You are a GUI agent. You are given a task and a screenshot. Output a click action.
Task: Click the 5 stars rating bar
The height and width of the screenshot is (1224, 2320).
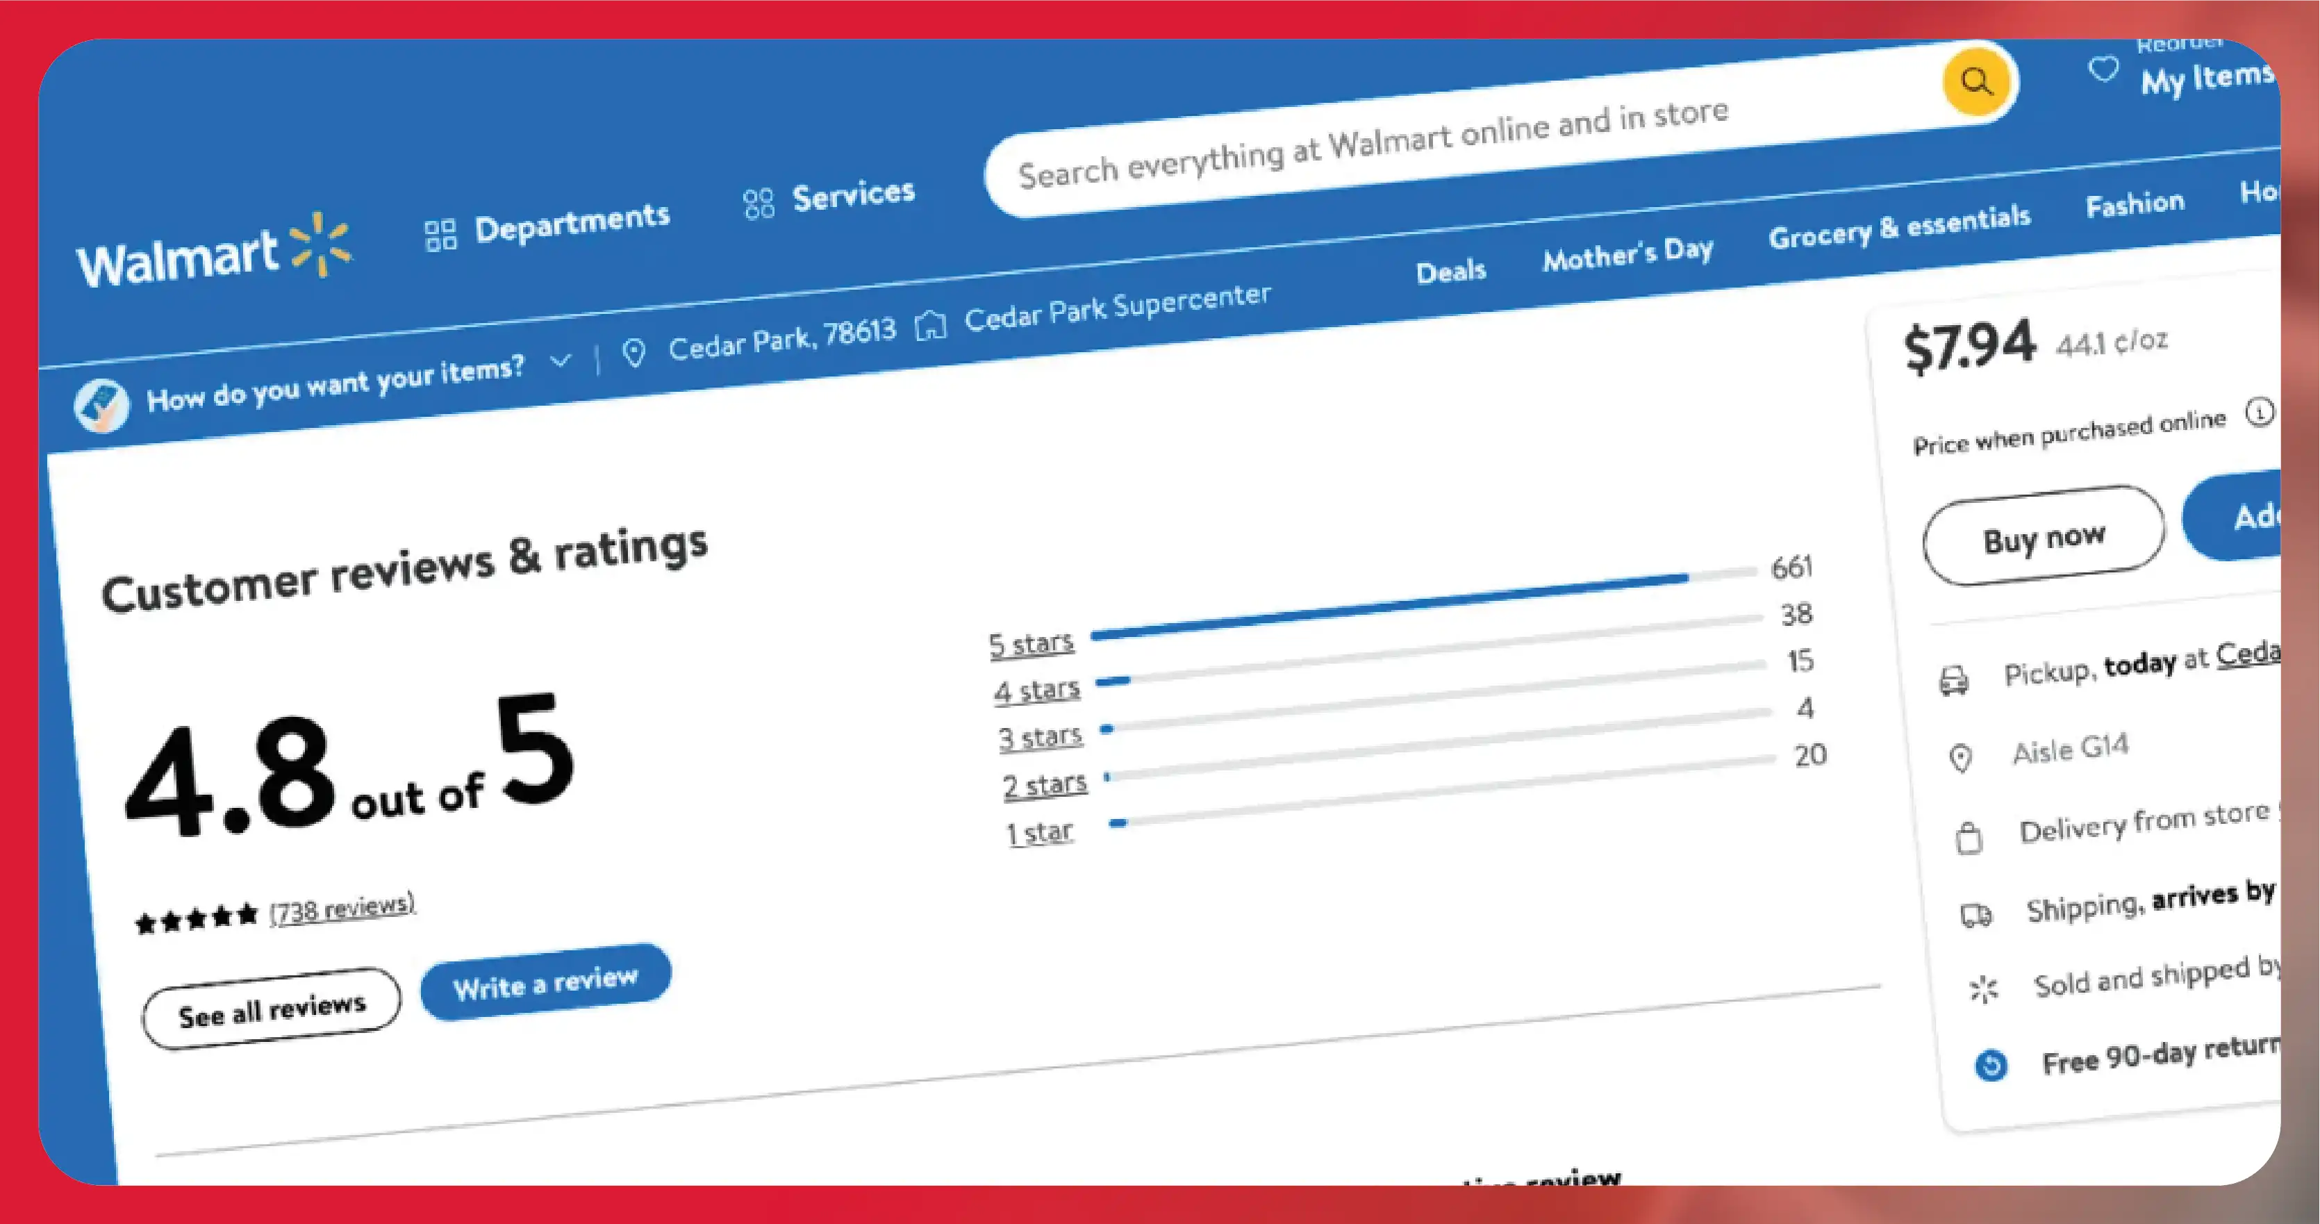click(1423, 604)
